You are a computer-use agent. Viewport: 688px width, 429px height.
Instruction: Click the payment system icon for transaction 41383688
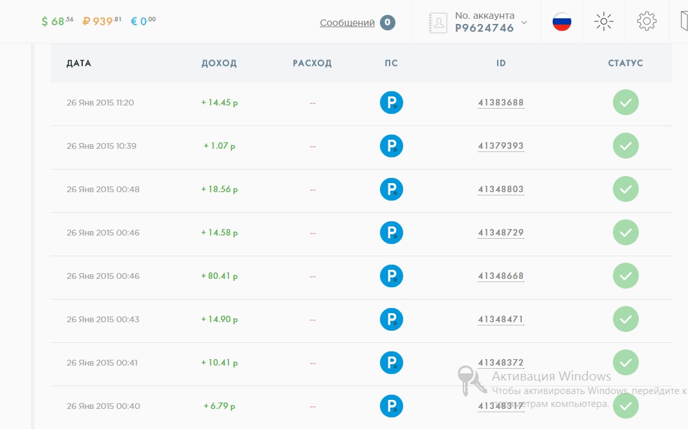tap(392, 102)
